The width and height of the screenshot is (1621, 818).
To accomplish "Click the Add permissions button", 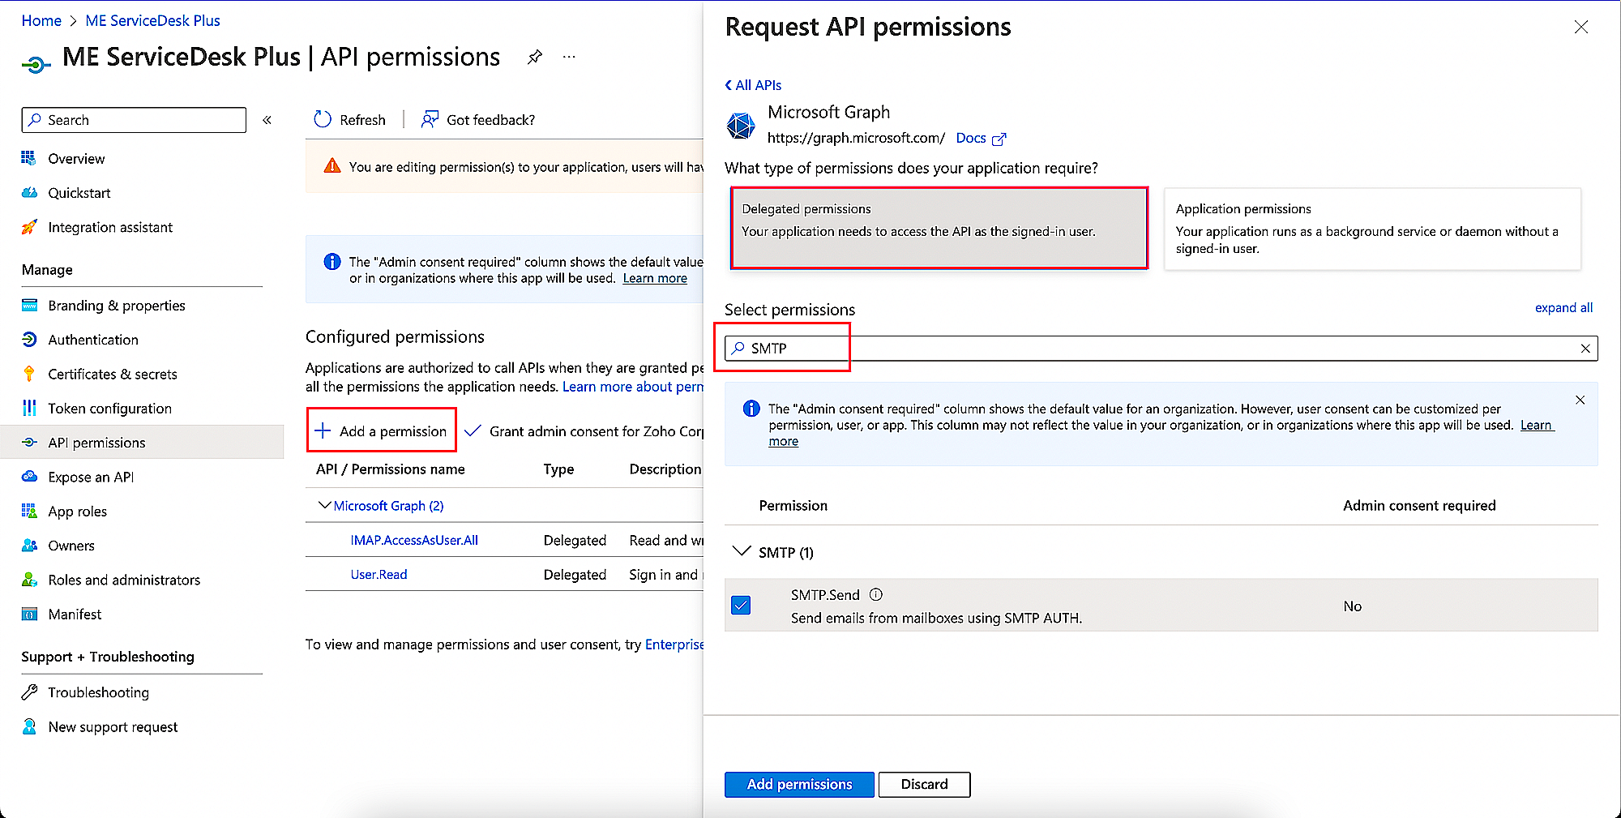I will tap(798, 784).
